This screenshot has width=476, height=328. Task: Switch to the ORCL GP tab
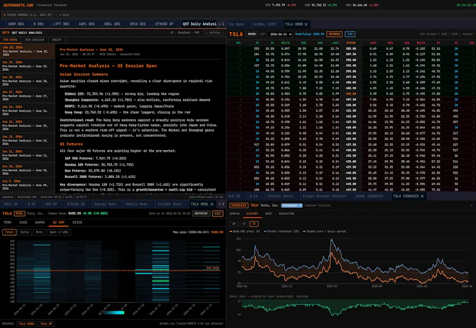(11, 204)
